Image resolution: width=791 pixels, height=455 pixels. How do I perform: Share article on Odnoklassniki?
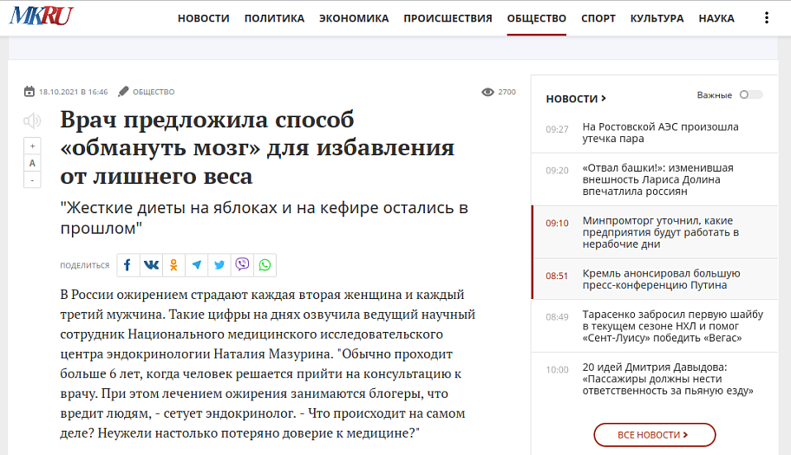[x=173, y=265]
